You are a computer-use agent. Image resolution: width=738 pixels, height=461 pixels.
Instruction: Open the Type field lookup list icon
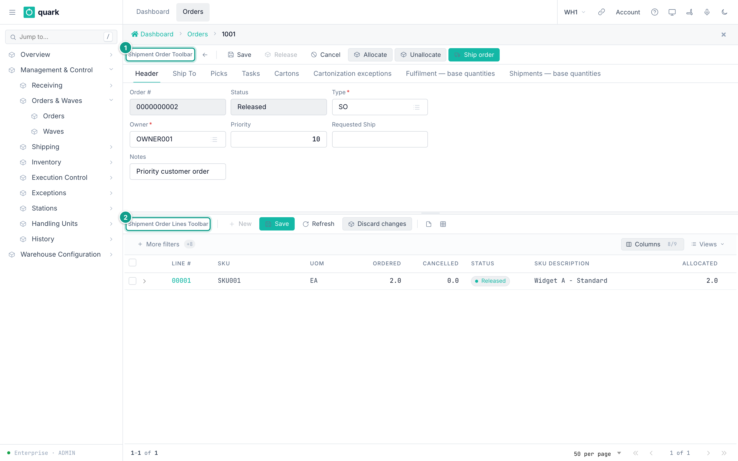tap(417, 107)
